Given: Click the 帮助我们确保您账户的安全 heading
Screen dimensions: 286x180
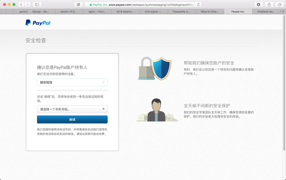Looking at the screenshot, I should click(x=209, y=63).
